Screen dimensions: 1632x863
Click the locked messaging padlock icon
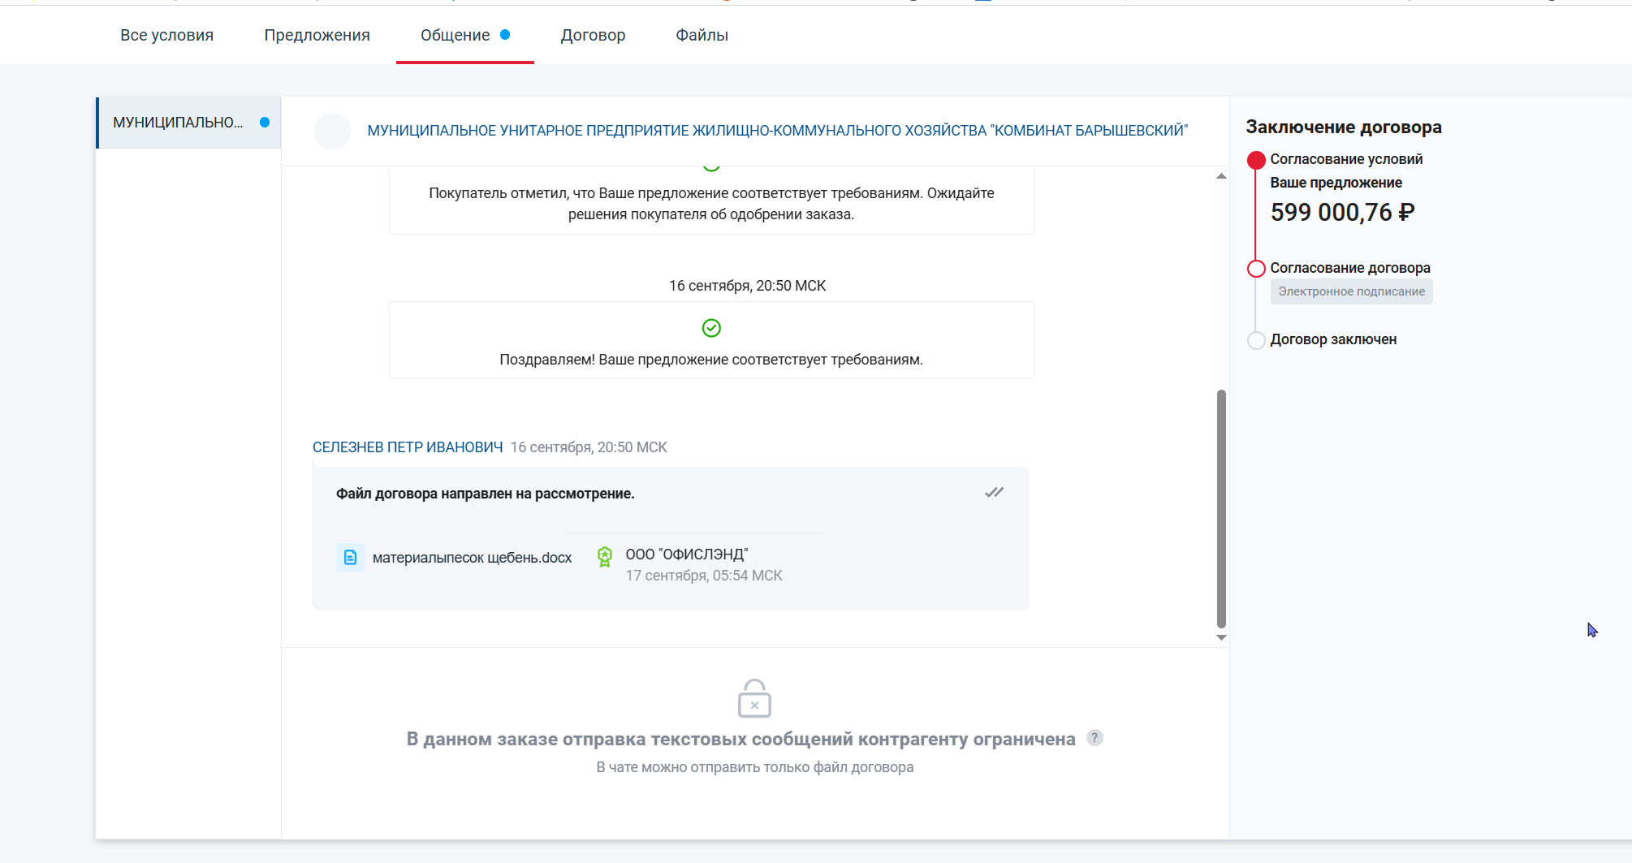(x=754, y=699)
